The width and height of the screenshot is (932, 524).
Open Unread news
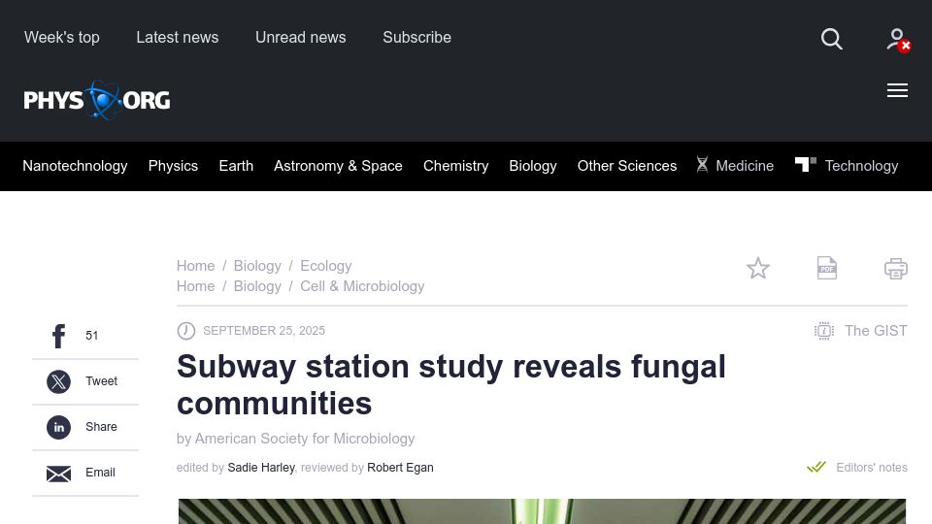click(300, 38)
